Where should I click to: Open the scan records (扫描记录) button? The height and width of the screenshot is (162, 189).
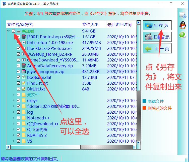pyautogui.click(x=157, y=37)
